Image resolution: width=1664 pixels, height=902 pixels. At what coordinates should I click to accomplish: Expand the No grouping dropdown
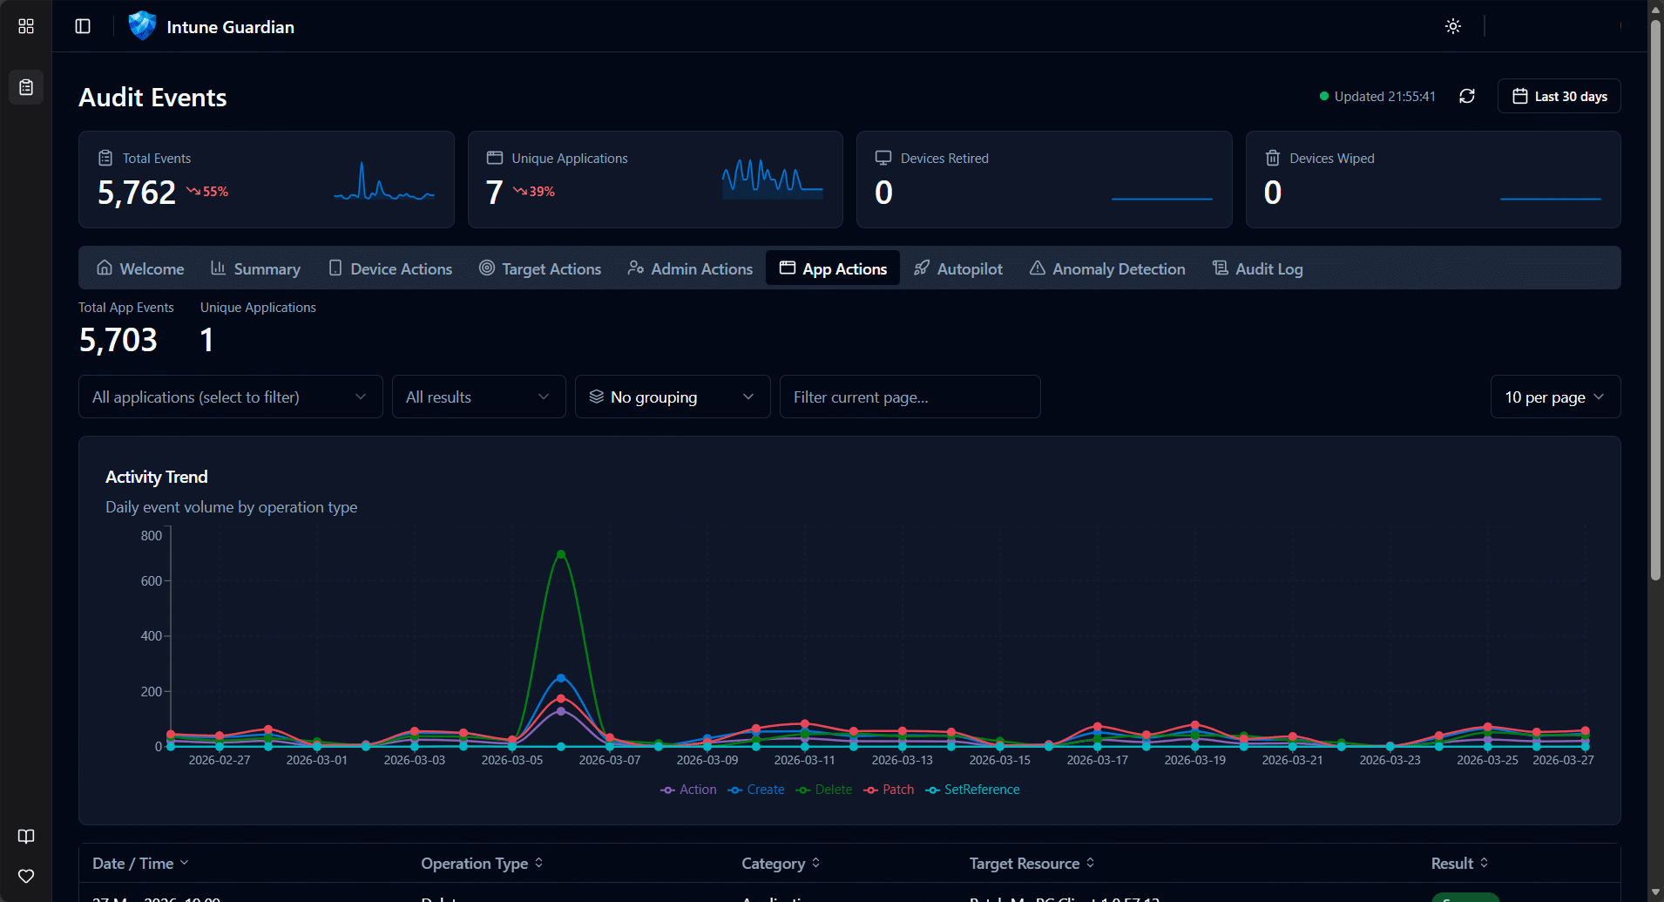coord(672,397)
